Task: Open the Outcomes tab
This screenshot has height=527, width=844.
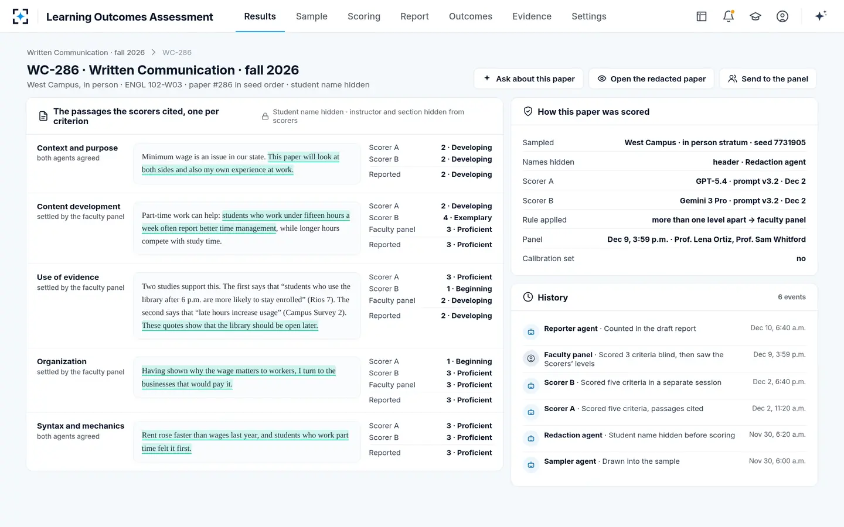Action: (471, 16)
